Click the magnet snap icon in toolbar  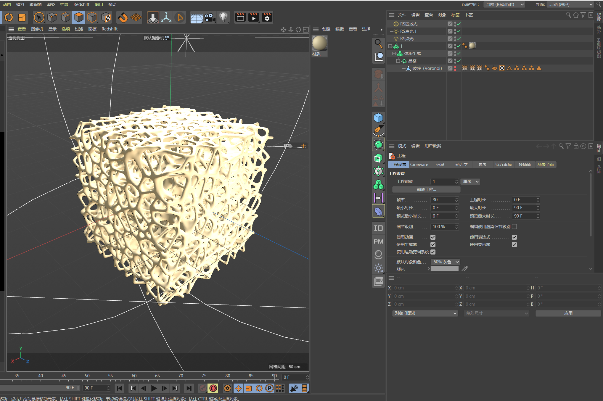[123, 17]
